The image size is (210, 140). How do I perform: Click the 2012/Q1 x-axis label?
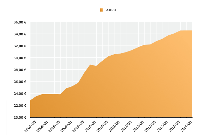(138, 126)
